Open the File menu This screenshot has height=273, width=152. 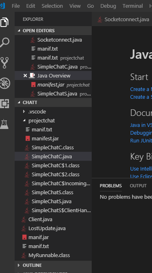click(15, 6)
